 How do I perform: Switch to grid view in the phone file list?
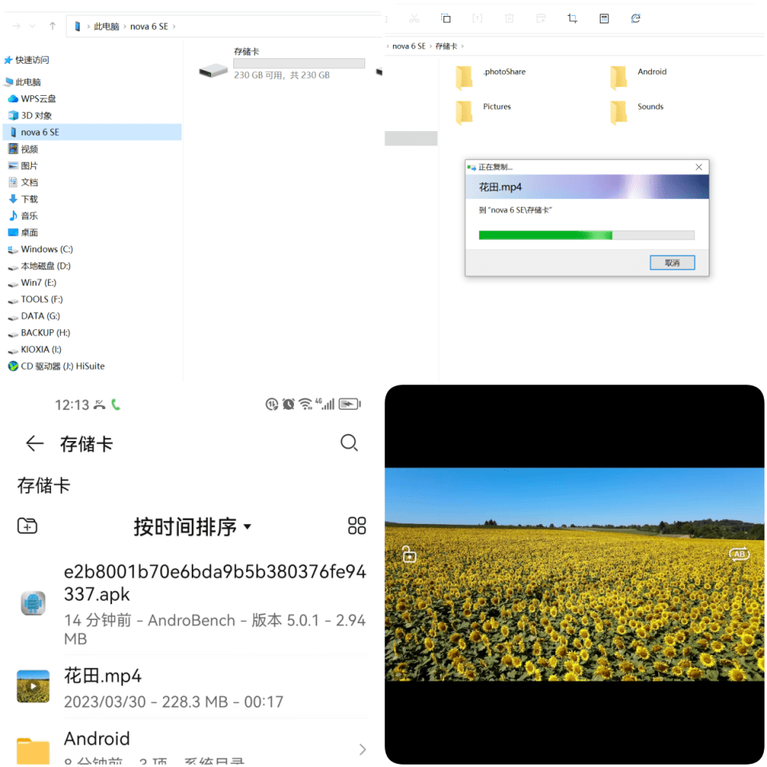356,526
